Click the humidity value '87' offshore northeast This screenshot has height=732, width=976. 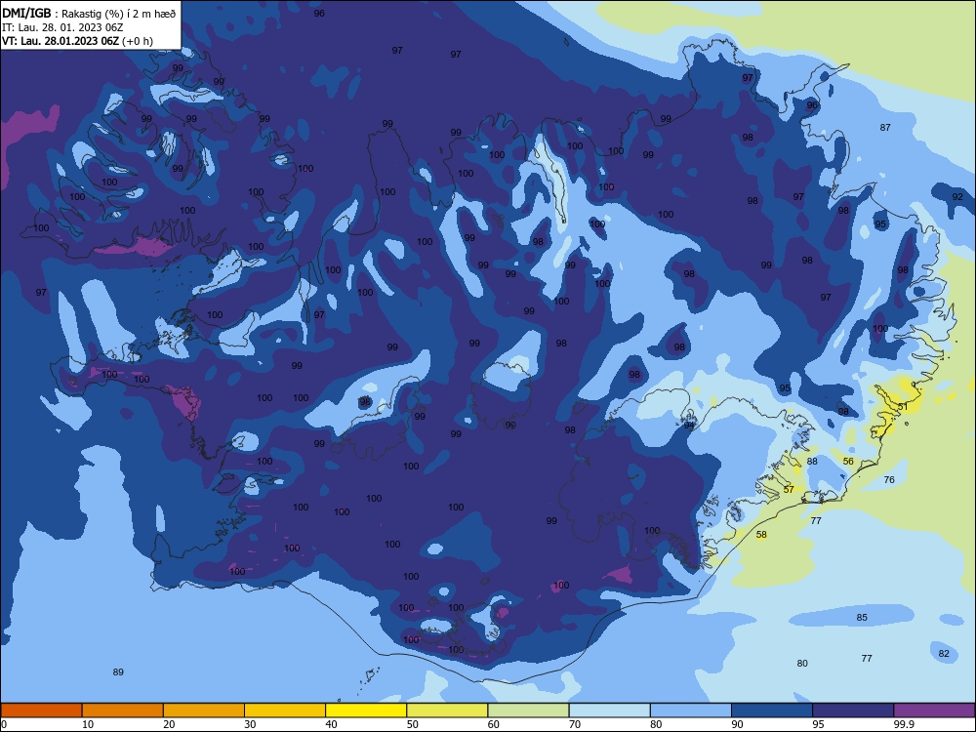(x=885, y=128)
